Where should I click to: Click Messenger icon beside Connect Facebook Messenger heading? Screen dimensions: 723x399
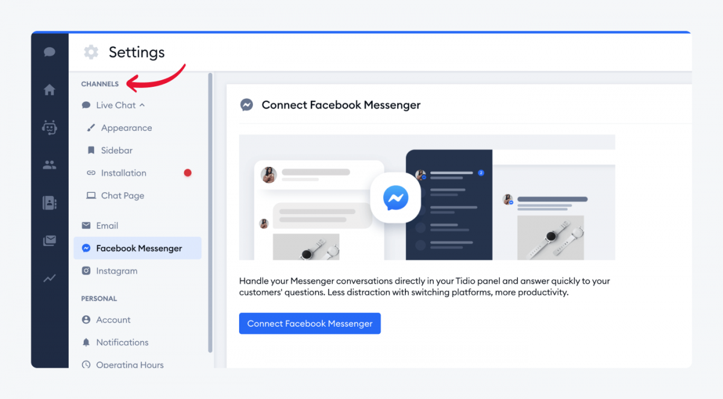point(246,105)
